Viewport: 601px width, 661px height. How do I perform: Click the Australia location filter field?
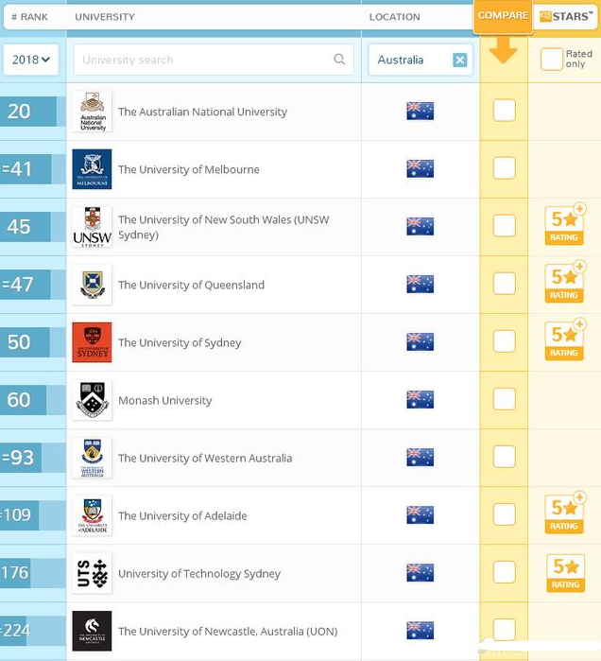[x=421, y=60]
